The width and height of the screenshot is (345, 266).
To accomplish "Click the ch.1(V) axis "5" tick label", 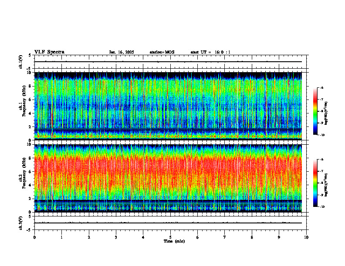I will pos(30,55).
